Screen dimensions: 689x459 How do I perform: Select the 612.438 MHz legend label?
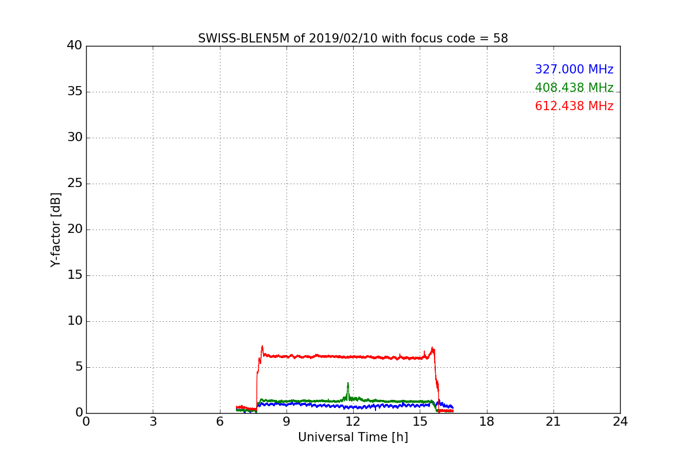pos(574,106)
